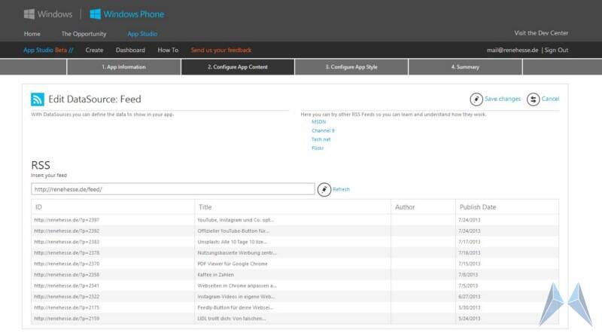Click the Windows Phone logo

[96, 14]
